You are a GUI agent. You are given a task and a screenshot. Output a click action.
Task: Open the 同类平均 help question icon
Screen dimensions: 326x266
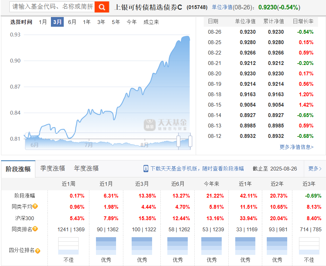(x=35, y=206)
